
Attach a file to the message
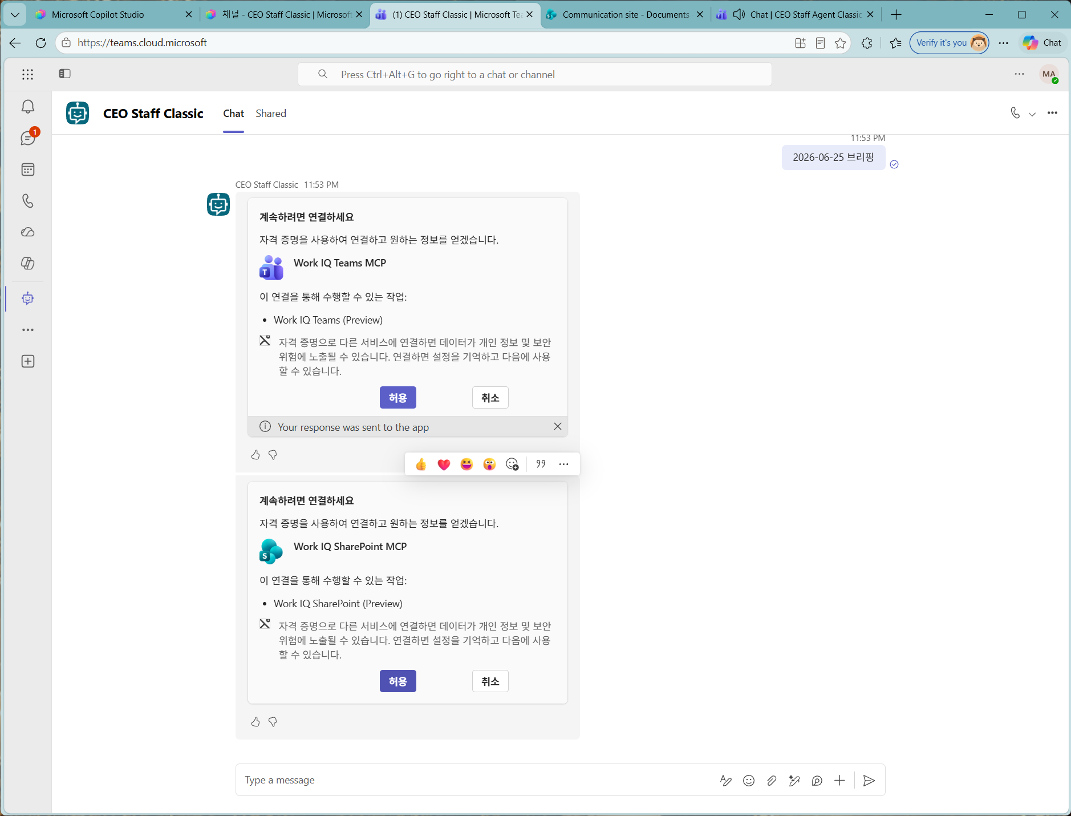pyautogui.click(x=772, y=781)
